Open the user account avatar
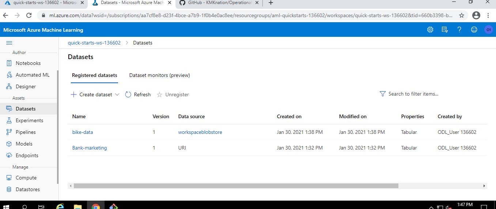 (489, 30)
